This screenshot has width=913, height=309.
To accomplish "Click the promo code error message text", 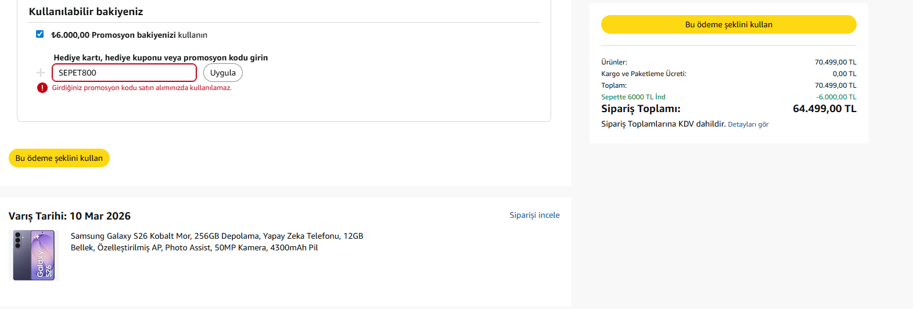I will (x=142, y=88).
